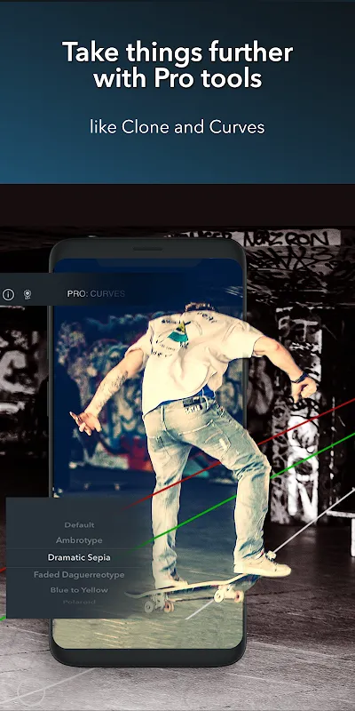355x711 pixels.
Task: Select the circular curve control point
Action: [x=31, y=694]
